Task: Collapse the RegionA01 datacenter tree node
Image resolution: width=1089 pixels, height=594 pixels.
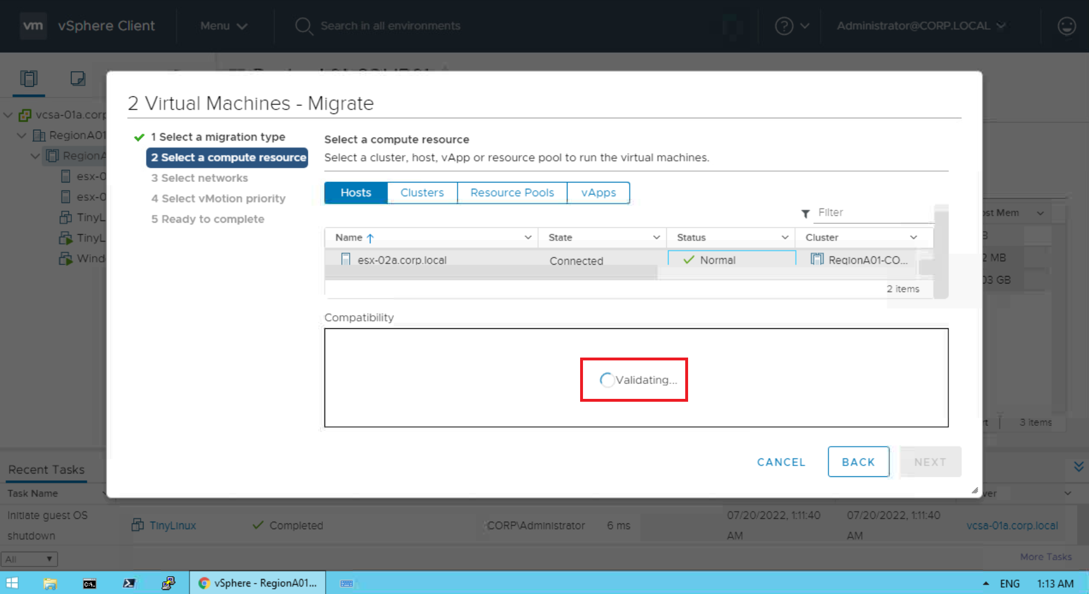Action: click(22, 135)
